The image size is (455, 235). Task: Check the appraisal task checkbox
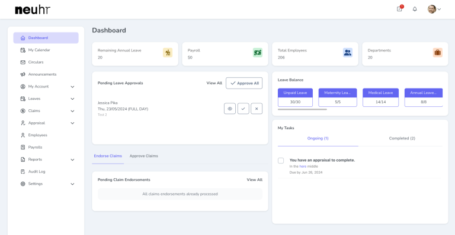click(281, 161)
